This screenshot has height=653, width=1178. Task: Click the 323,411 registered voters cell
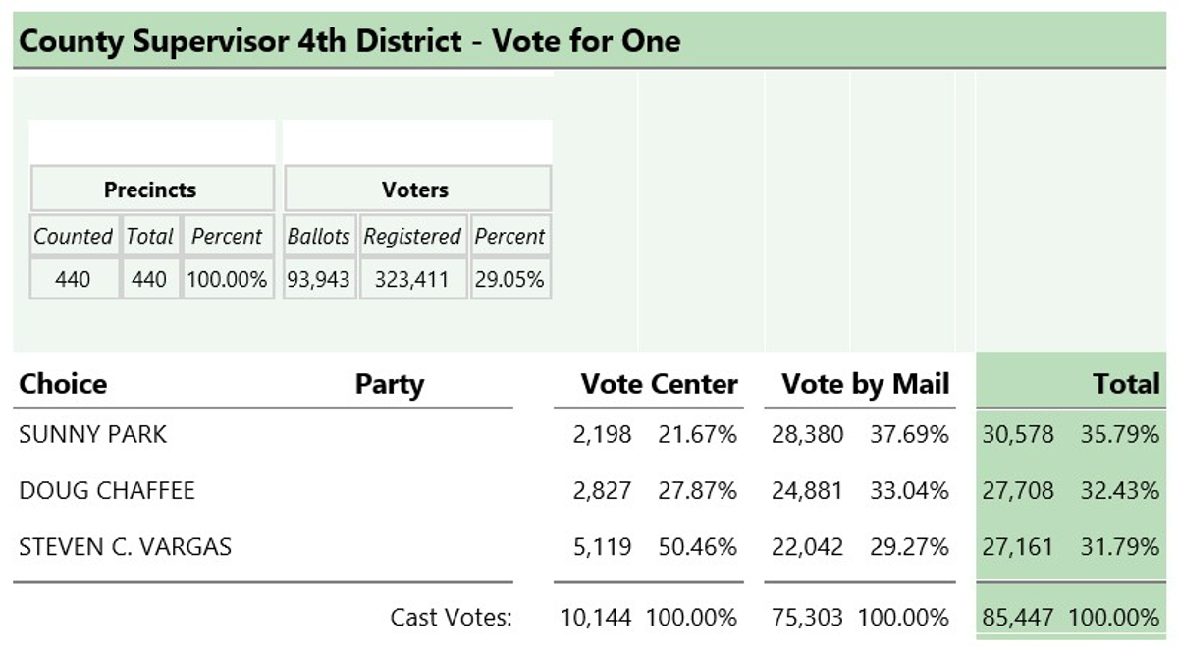[x=412, y=279]
